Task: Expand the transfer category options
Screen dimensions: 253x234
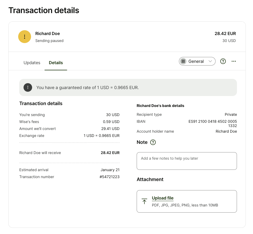Action: pos(197,61)
